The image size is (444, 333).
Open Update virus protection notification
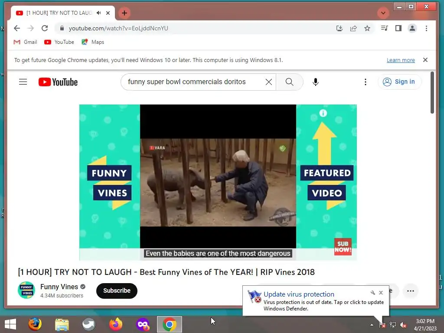[316, 301]
